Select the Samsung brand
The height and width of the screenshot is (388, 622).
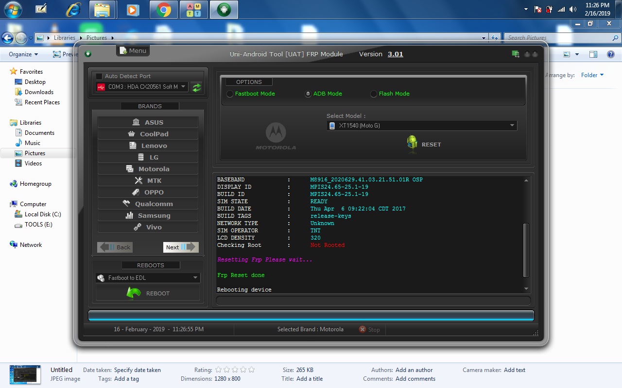148,215
